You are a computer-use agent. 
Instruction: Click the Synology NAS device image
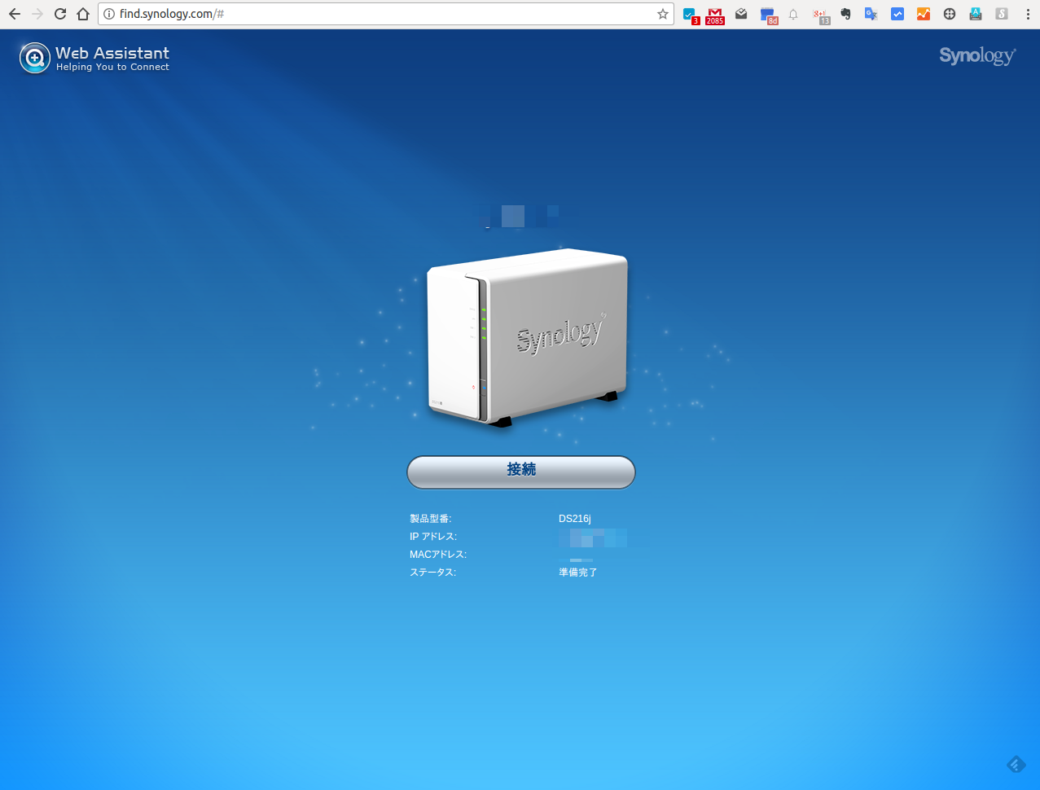(x=528, y=337)
